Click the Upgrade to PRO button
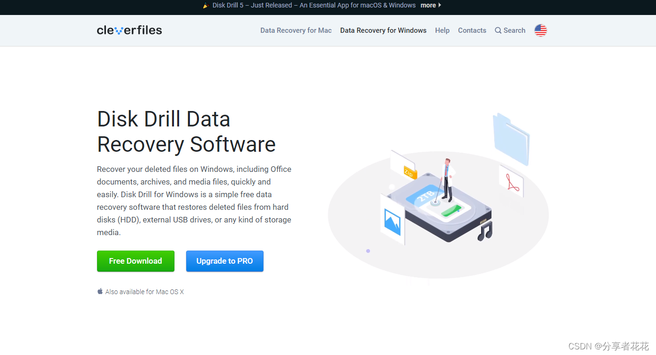This screenshot has width=656, height=355. pyautogui.click(x=225, y=261)
